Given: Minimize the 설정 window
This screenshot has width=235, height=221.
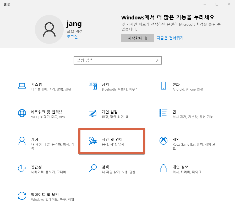Looking at the screenshot, I should point(205,4).
